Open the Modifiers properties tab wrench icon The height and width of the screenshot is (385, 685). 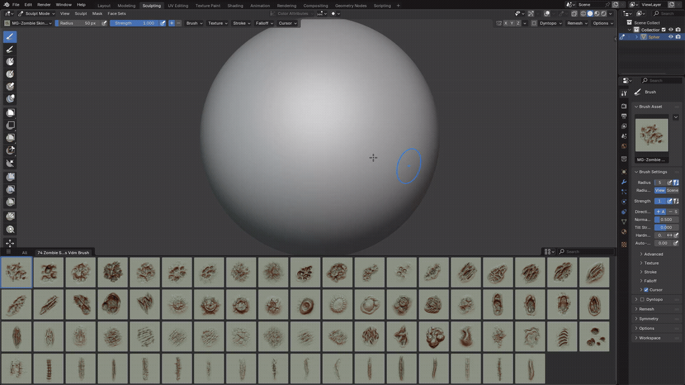pyautogui.click(x=624, y=182)
